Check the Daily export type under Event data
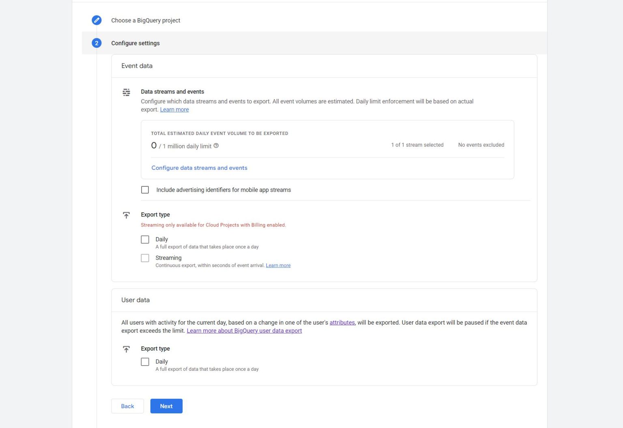Image resolution: width=623 pixels, height=428 pixels. (x=145, y=240)
